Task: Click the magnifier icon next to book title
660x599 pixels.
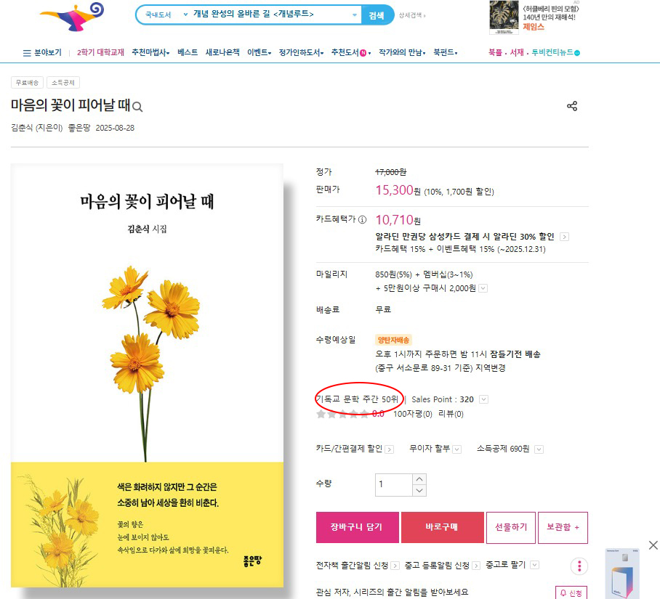Action: pyautogui.click(x=137, y=107)
